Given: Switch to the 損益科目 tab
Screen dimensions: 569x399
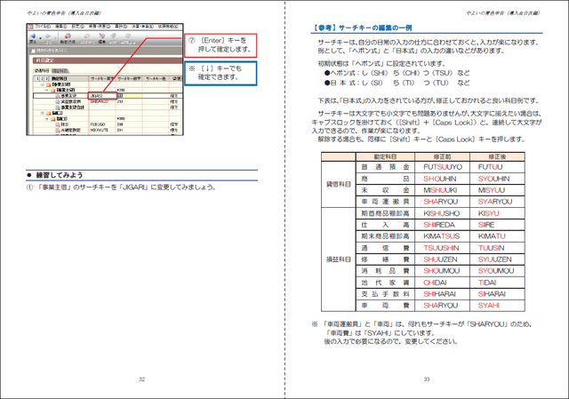Looking at the screenshot, I should pos(60,71).
